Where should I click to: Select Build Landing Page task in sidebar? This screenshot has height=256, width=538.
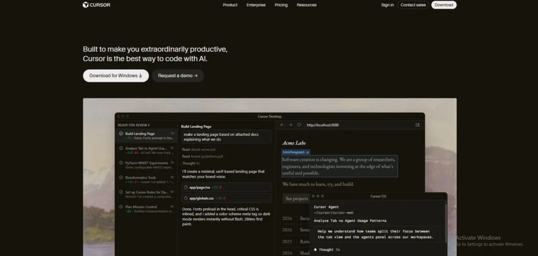[147, 136]
